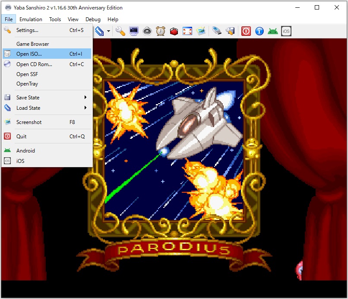Click the iOS toolbar icon
The width and height of the screenshot is (348, 299).
click(286, 31)
